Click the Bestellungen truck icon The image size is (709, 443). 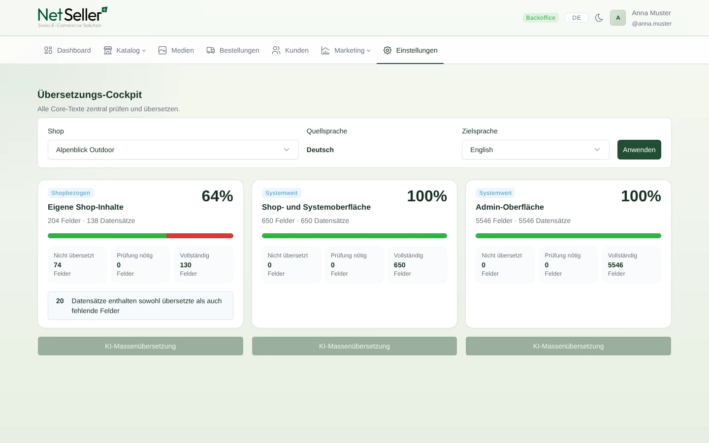click(211, 50)
